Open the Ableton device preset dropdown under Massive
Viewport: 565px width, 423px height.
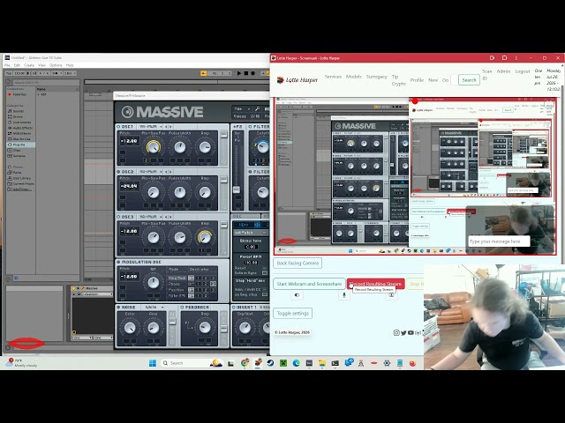point(98,294)
